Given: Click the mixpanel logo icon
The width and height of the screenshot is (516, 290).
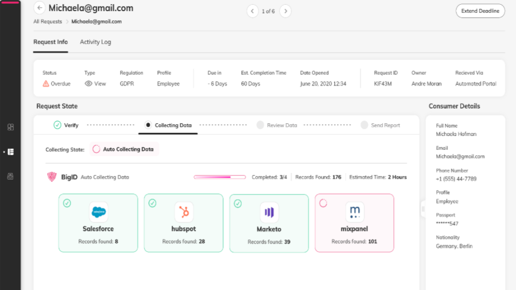Looking at the screenshot, I should (354, 212).
